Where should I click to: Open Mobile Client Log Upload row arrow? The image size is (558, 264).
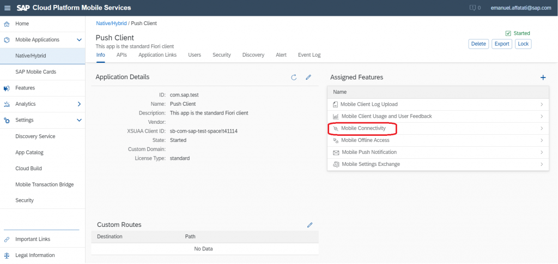coord(542,104)
